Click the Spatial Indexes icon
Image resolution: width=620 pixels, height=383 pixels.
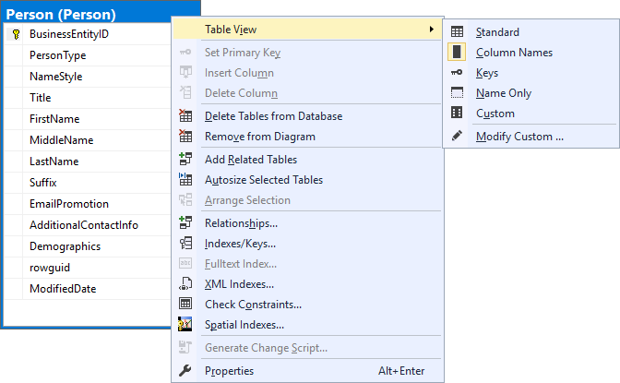tap(185, 325)
